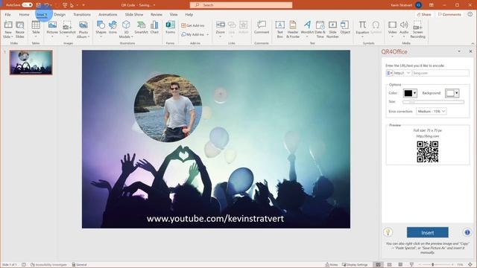Open Ribbon Display Options

click(432, 5)
